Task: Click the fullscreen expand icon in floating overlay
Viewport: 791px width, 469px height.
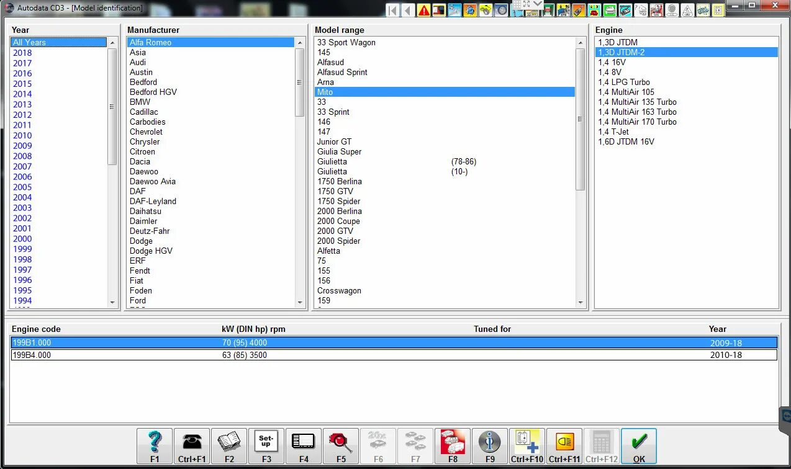Action: (x=527, y=4)
